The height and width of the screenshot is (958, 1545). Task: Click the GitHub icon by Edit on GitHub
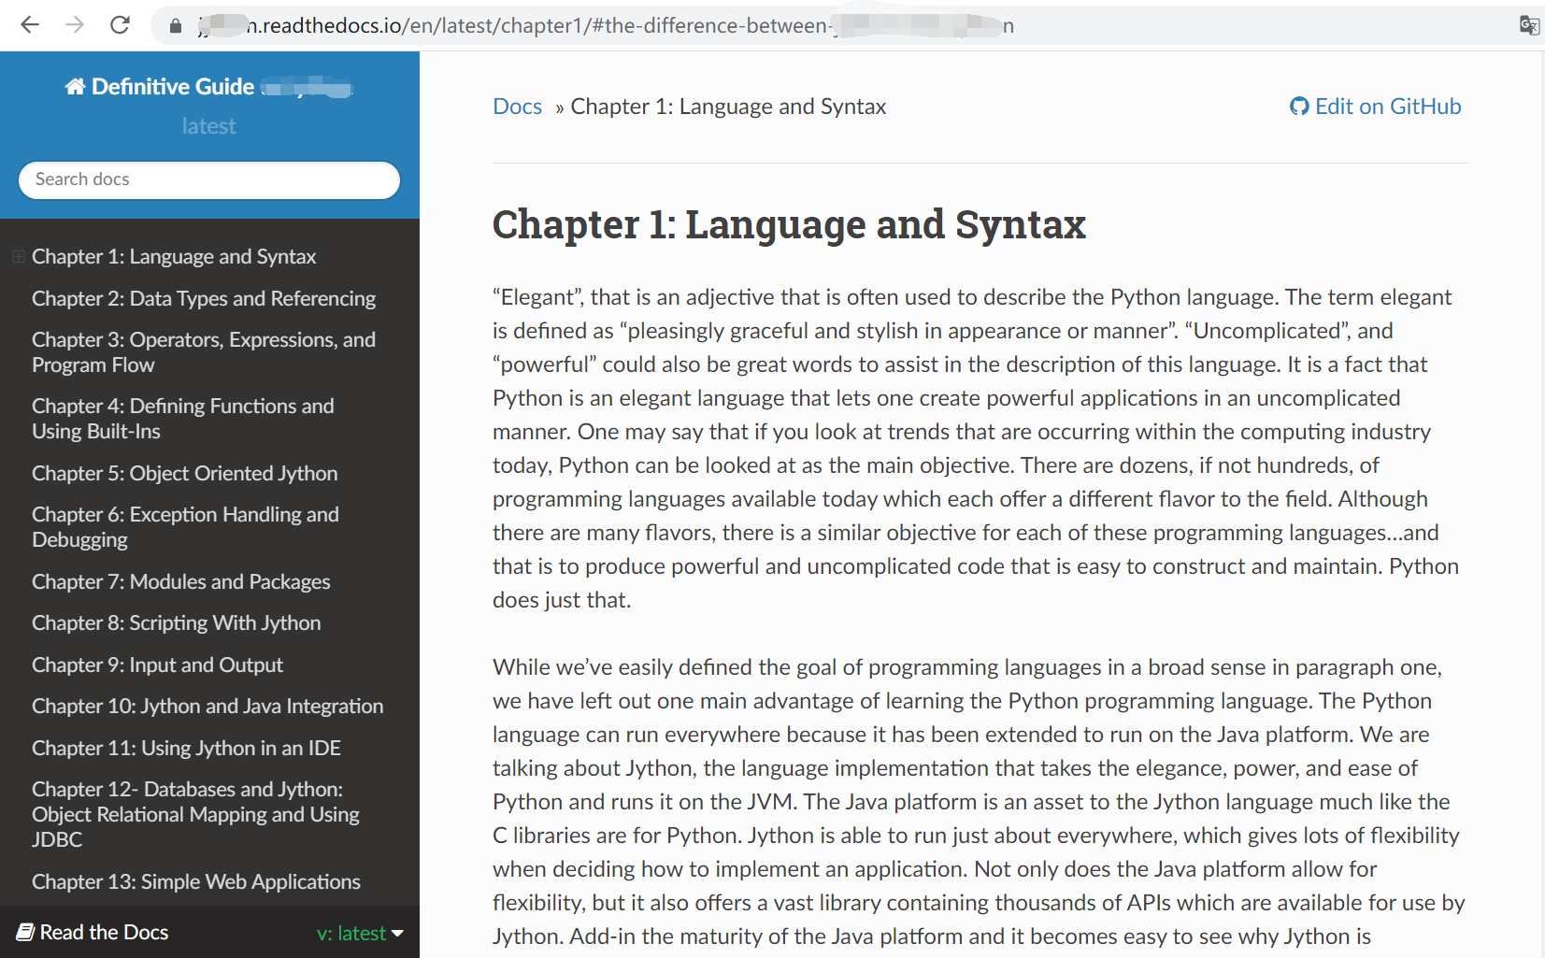click(x=1298, y=107)
